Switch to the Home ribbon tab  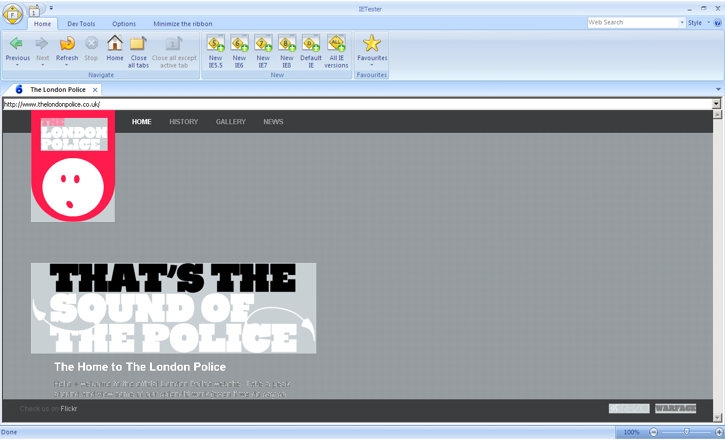(x=42, y=24)
